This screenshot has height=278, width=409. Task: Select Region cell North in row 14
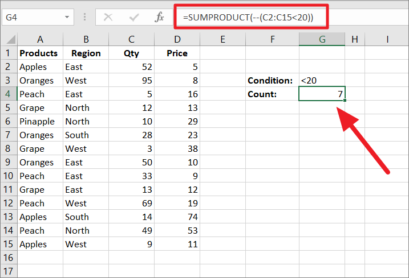click(86, 230)
